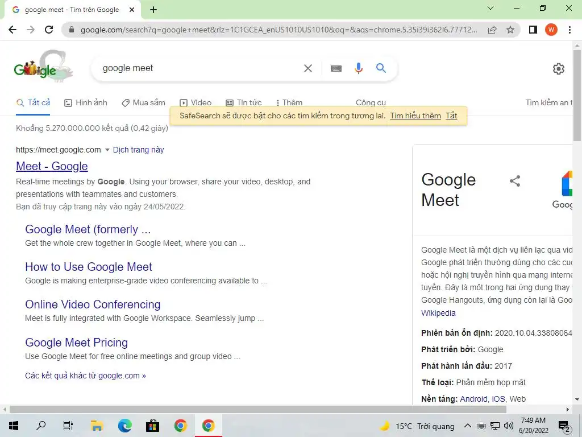
Task: Share the Google Meet knowledge panel
Action: 515,181
